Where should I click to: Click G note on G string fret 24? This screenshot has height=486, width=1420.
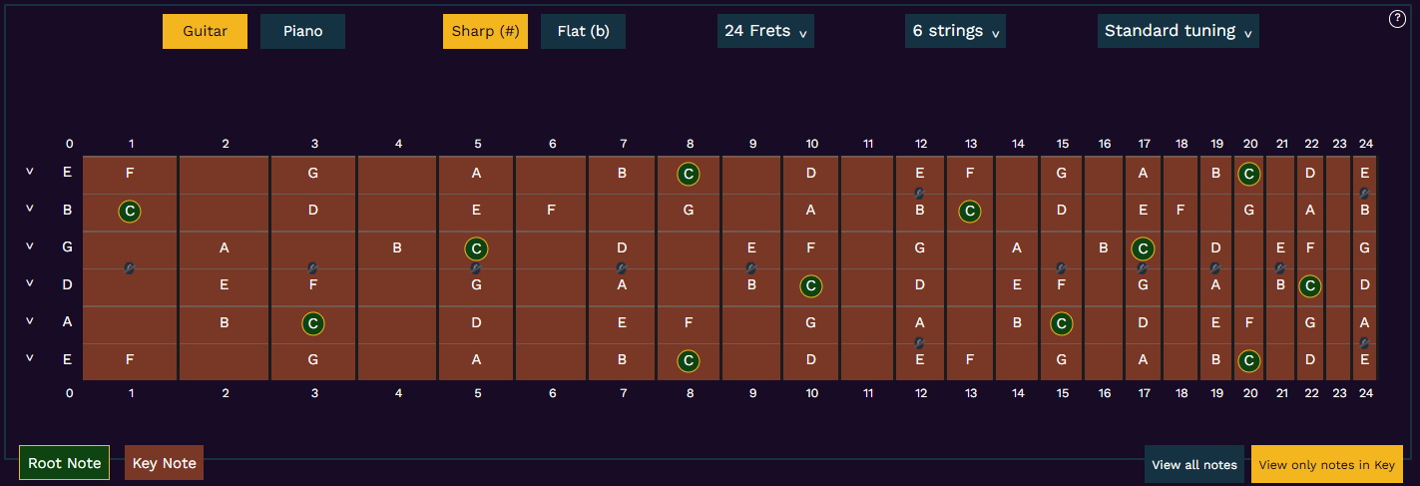tap(1364, 247)
